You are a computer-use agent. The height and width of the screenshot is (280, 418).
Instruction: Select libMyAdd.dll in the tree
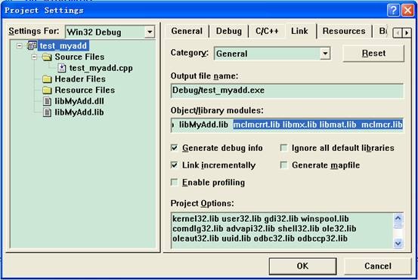(79, 101)
